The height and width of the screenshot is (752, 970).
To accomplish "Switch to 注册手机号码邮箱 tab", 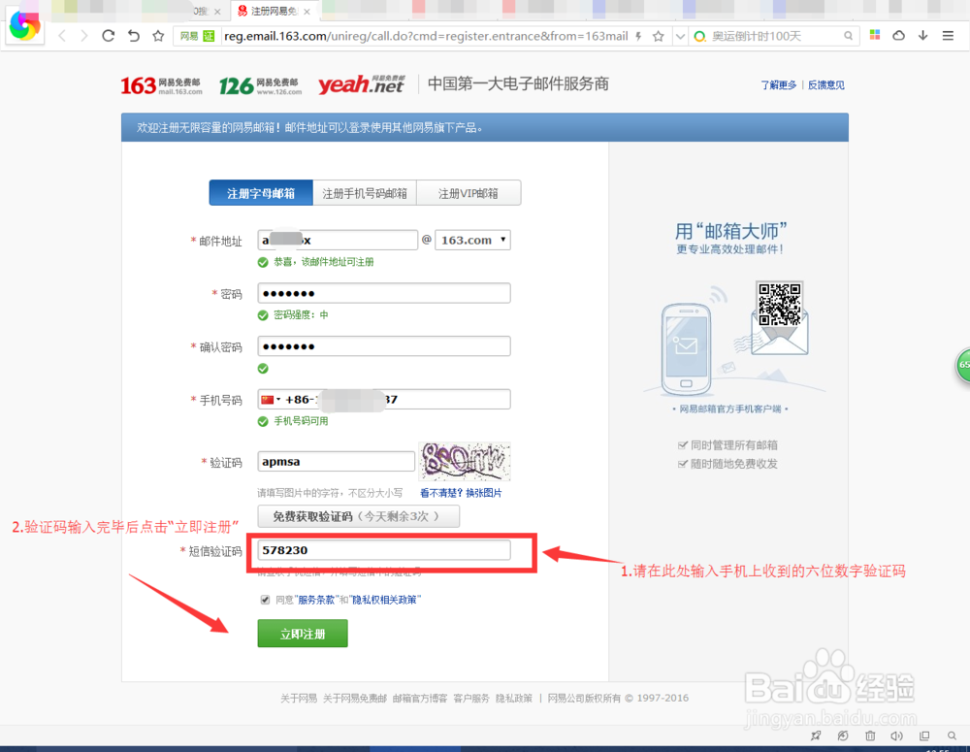I will (x=365, y=193).
